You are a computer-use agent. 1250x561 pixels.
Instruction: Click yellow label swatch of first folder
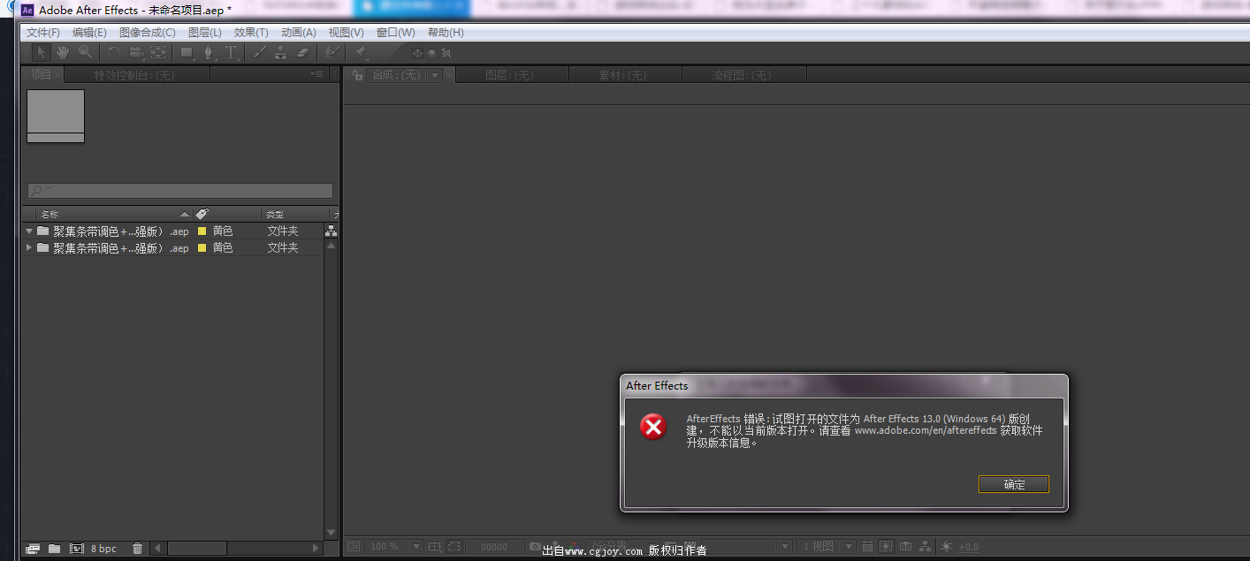pyautogui.click(x=202, y=231)
